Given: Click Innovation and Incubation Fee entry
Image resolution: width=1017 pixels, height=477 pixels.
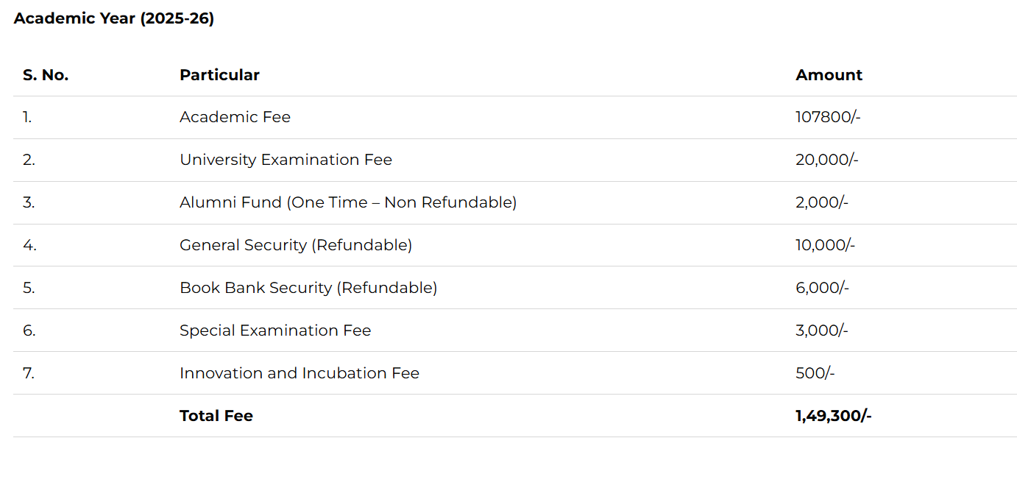Looking at the screenshot, I should pos(300,373).
